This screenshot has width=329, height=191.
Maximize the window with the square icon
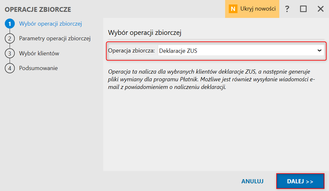pyautogui.click(x=303, y=9)
